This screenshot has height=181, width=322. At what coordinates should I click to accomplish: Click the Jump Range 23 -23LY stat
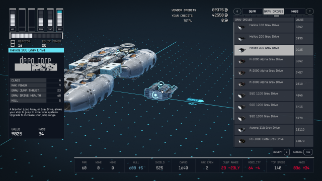[x=230, y=165]
